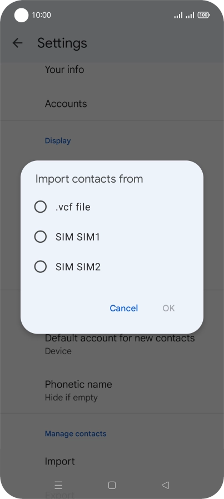Open the Your info setting
The width and height of the screenshot is (224, 499).
[112, 70]
